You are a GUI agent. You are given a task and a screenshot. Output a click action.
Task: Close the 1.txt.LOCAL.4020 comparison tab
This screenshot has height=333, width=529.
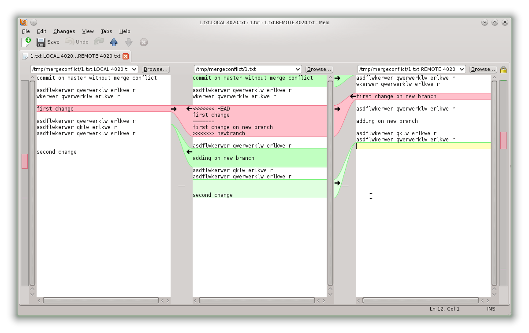point(126,56)
